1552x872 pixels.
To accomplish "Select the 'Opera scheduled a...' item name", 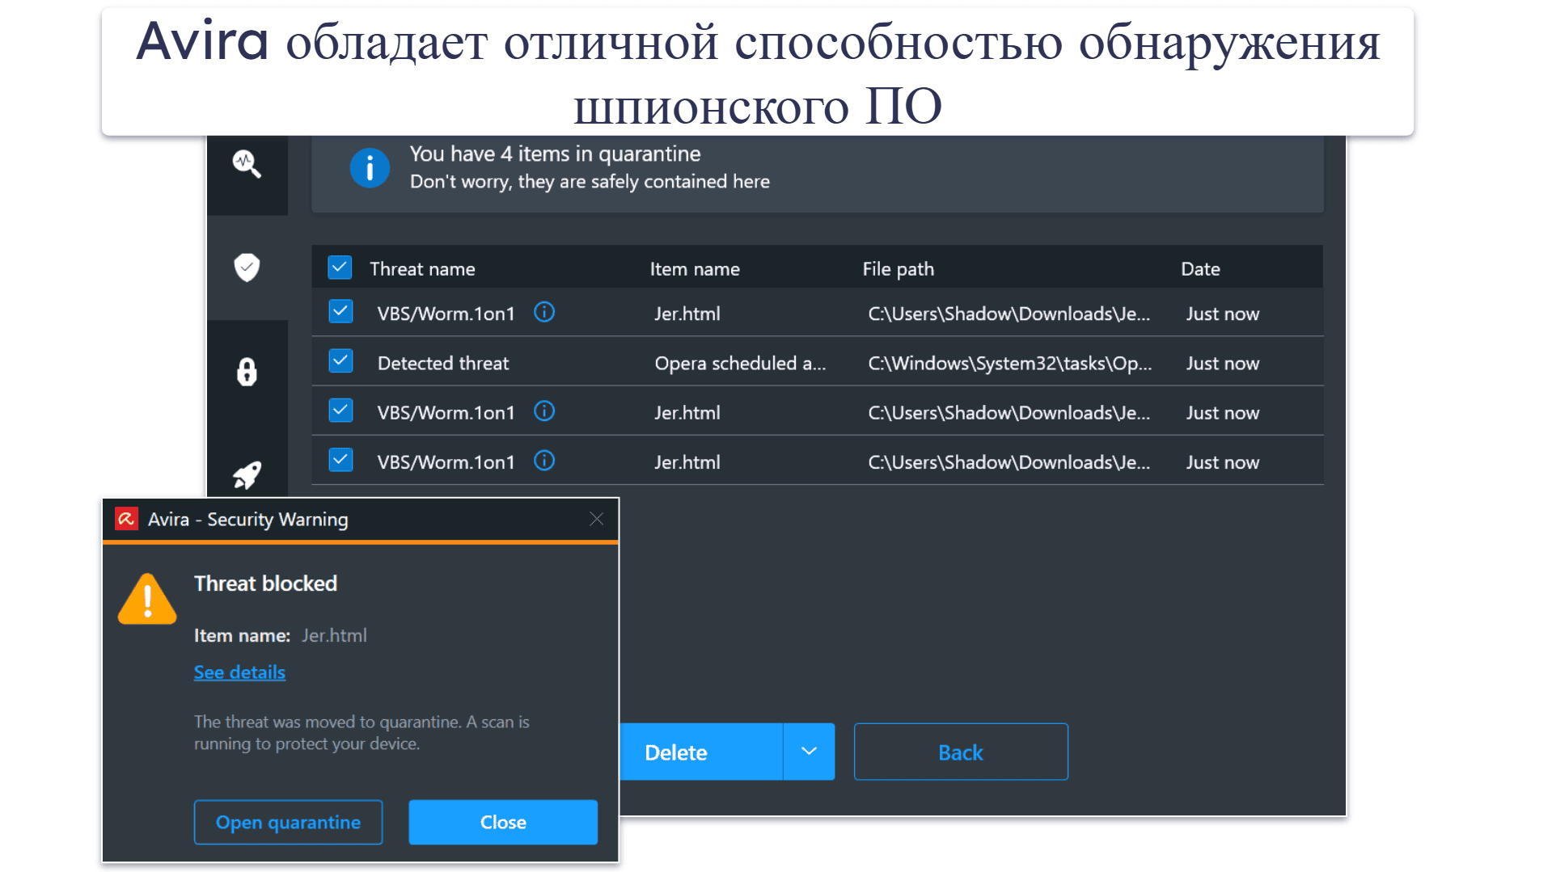I will pos(740,363).
